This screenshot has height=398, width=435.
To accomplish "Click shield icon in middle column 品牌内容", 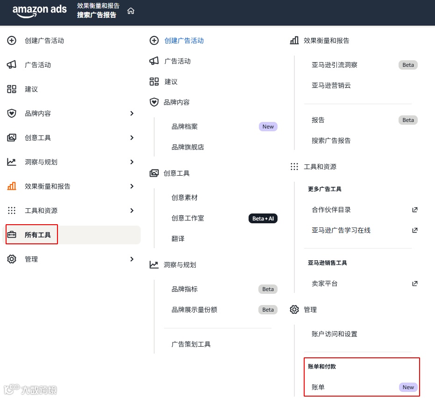I will pyautogui.click(x=154, y=102).
